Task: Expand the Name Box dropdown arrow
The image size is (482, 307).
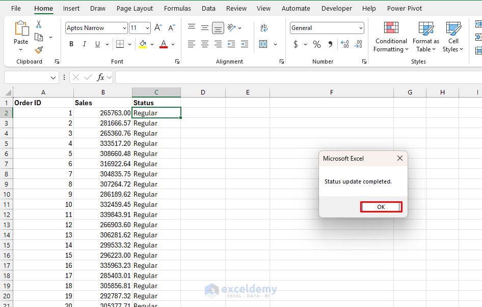Action: coord(53,78)
